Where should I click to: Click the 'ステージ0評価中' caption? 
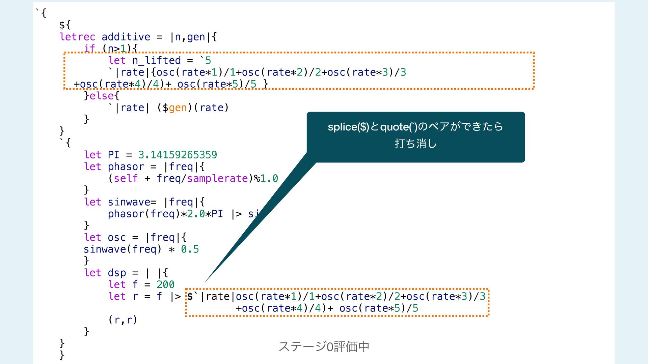click(x=324, y=346)
